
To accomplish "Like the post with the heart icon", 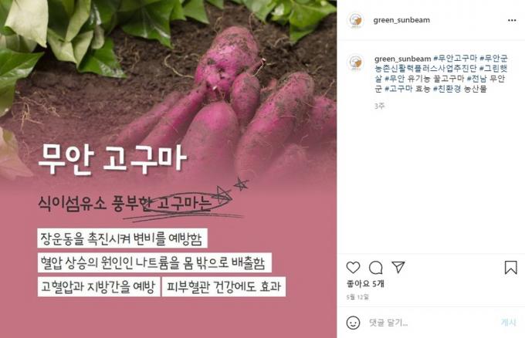I will 353,268.
